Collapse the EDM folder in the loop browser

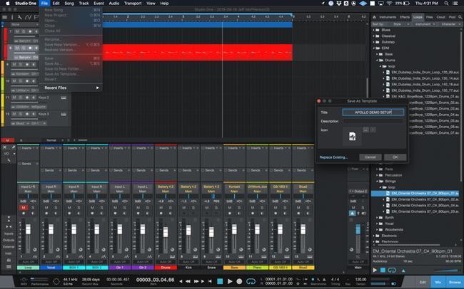point(374,48)
